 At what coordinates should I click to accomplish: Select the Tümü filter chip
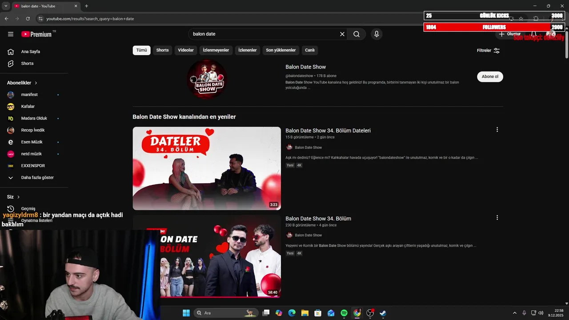point(141,50)
